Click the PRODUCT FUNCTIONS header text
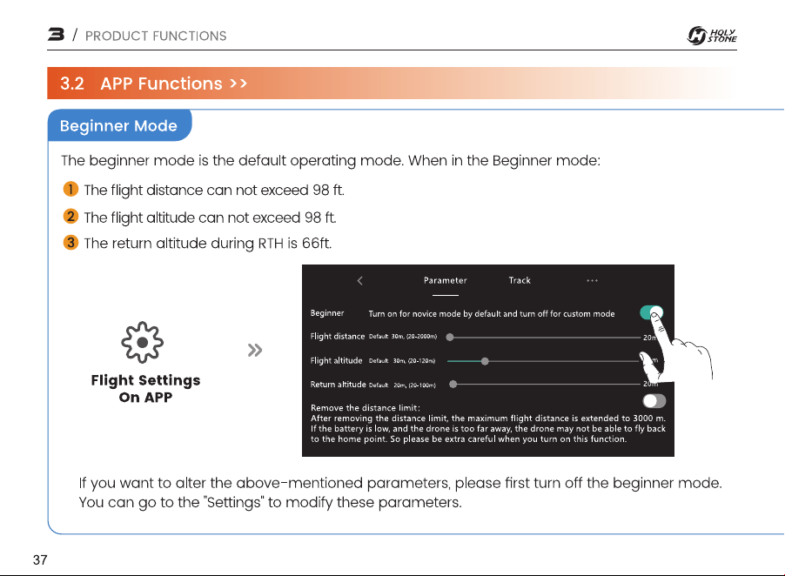The image size is (785, 576). 156,36
